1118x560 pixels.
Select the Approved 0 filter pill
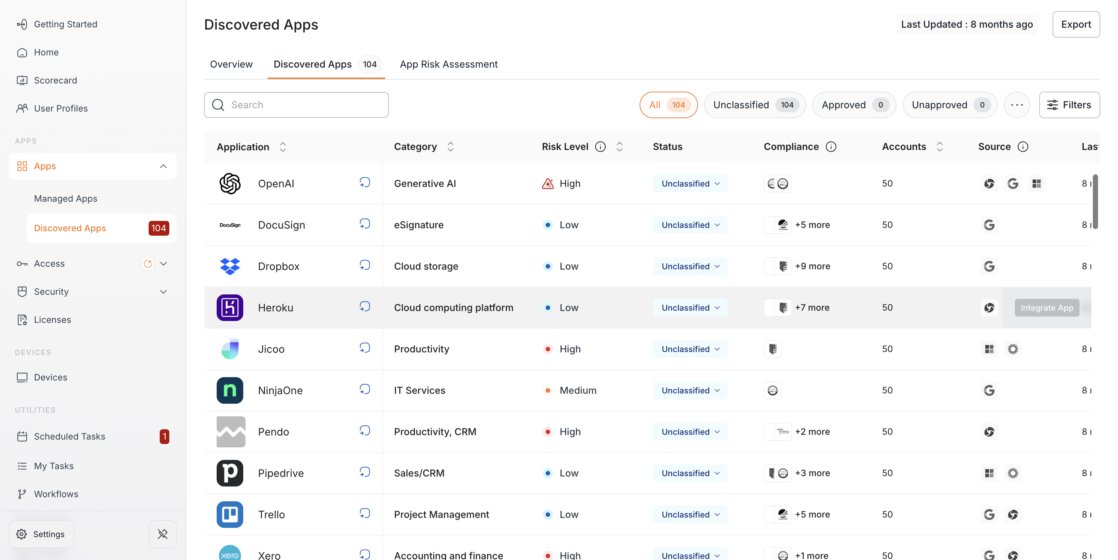pos(854,105)
